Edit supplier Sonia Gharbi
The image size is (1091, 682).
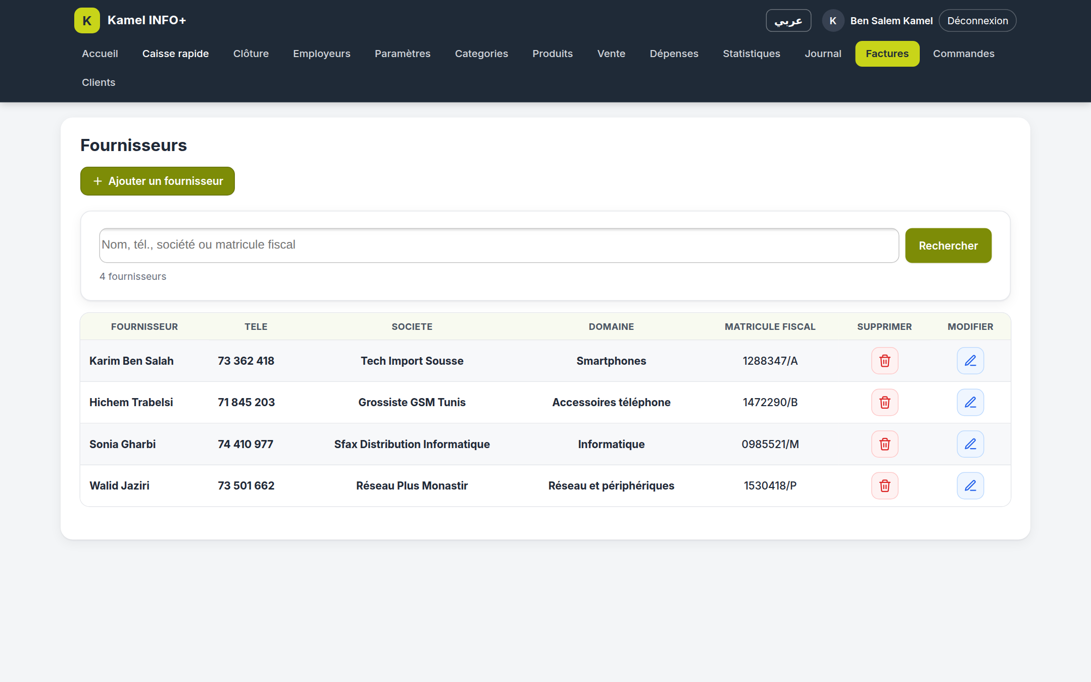970,444
